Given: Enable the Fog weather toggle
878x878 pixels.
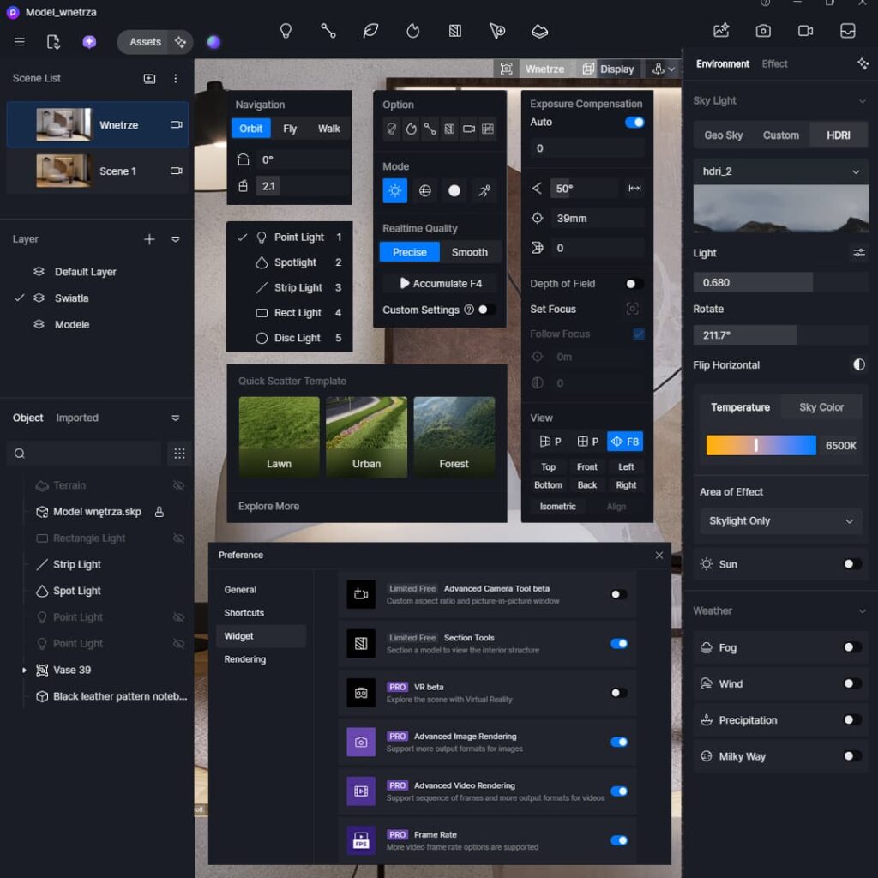Looking at the screenshot, I should pyautogui.click(x=851, y=647).
